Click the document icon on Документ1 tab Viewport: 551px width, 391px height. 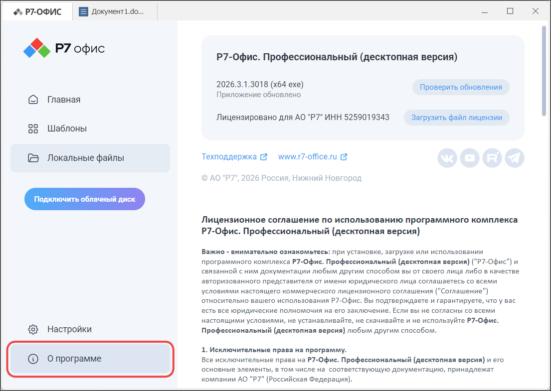(83, 11)
